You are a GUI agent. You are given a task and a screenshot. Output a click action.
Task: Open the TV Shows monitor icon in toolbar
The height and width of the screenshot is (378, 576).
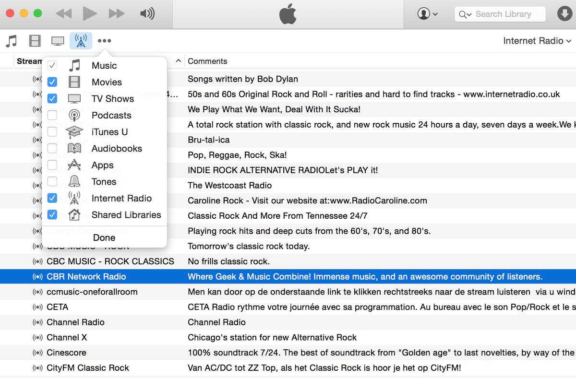point(58,41)
